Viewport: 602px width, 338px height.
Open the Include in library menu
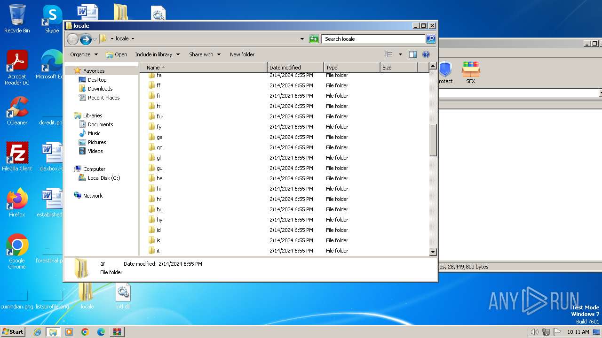(x=157, y=54)
